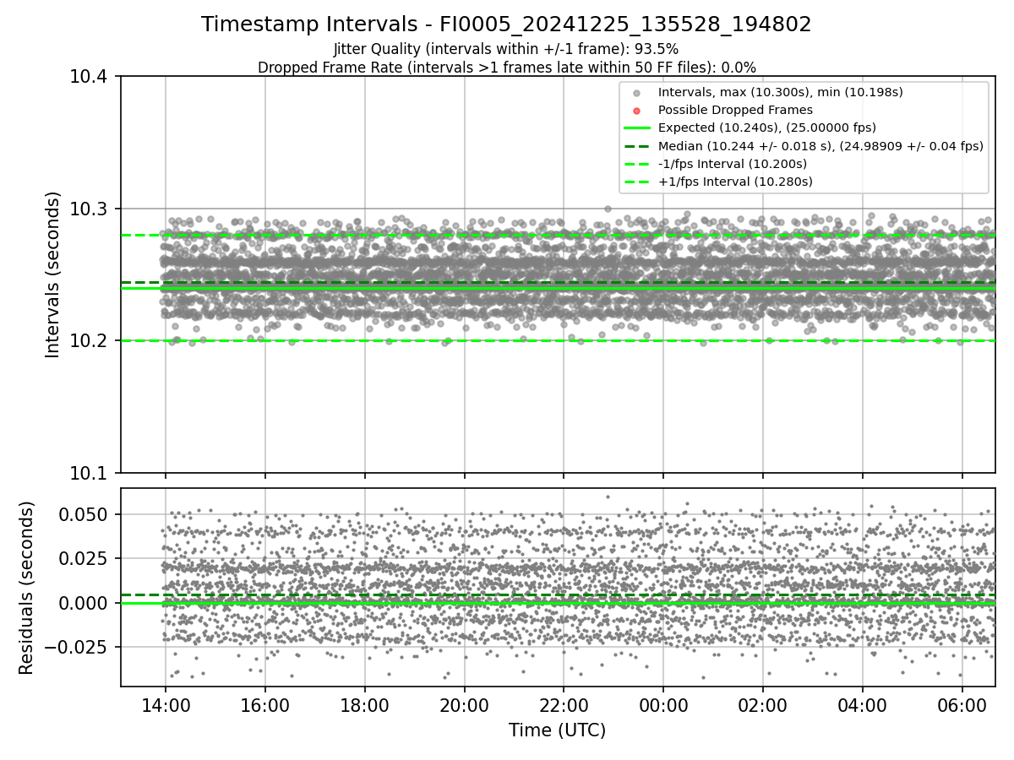The height and width of the screenshot is (760, 1014).
Task: Click the Time (UTC) axis label
Action: point(557,730)
